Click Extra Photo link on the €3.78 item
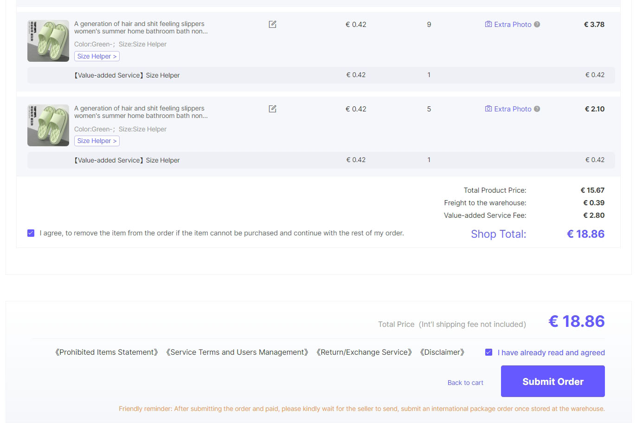 (513, 24)
